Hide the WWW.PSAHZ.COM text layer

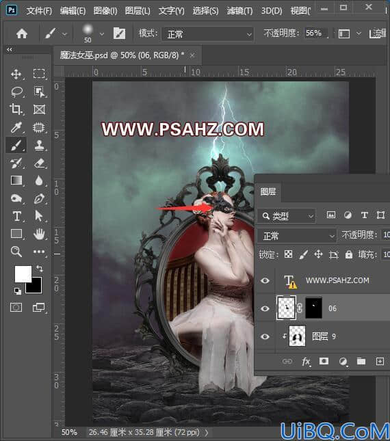[265, 281]
